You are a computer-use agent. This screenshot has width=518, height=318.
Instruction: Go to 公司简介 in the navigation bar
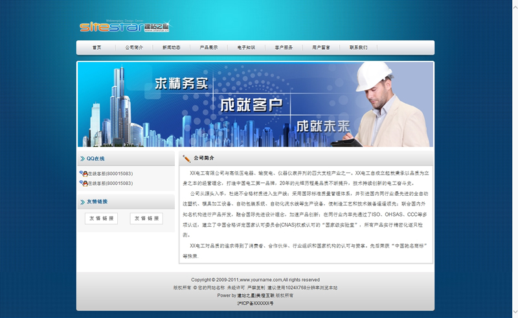pyautogui.click(x=134, y=48)
